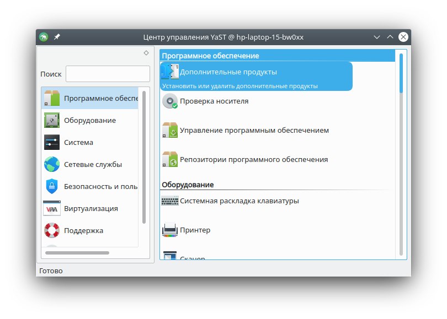Click the Поддержка lifebuoy icon
Screen dimensions: 447x319
tap(52, 230)
